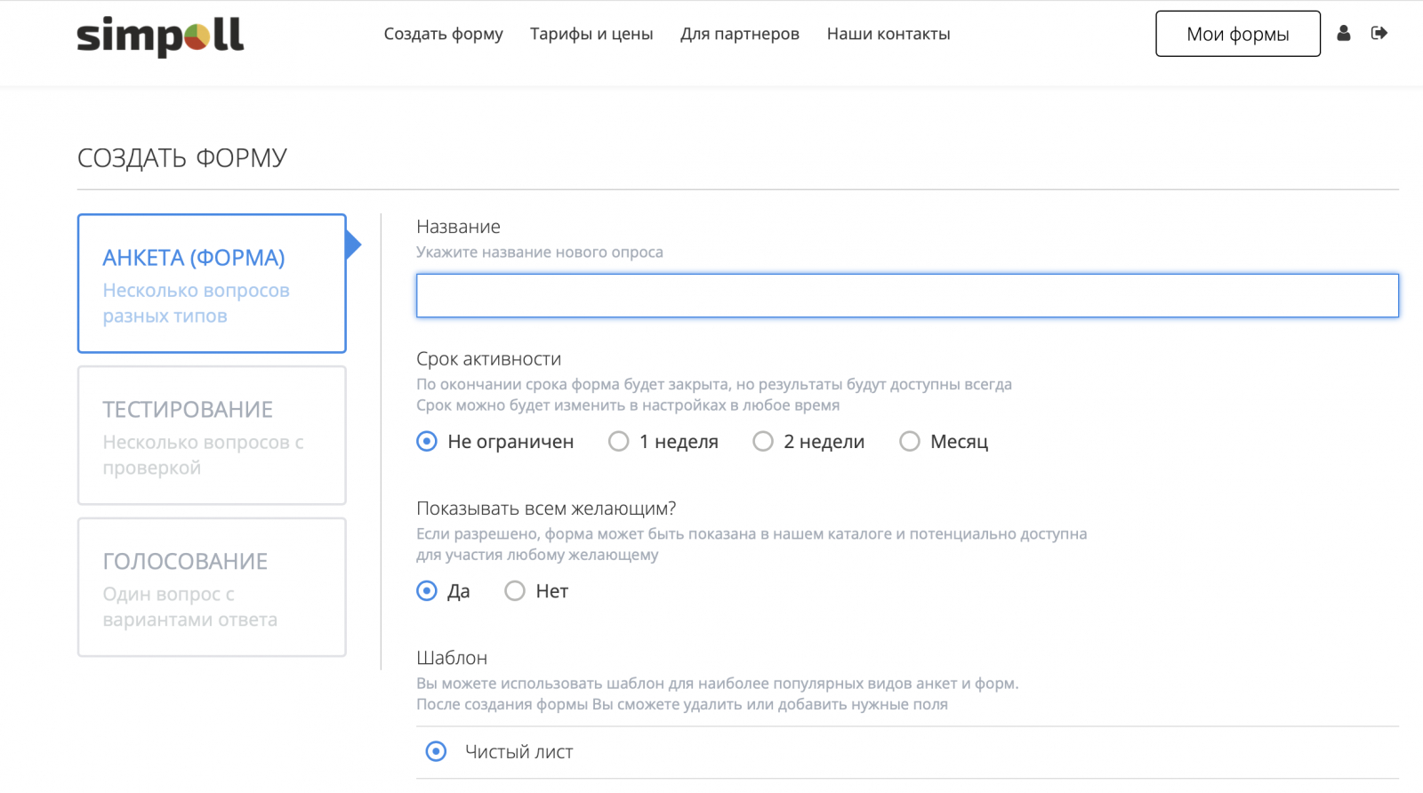Choose the Чистый лист template
Image resolution: width=1423 pixels, height=793 pixels.
click(437, 752)
